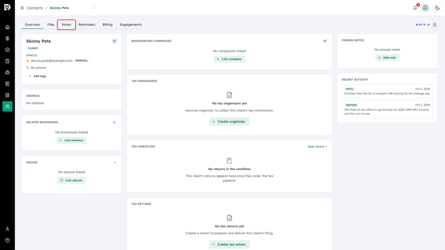The image size is (445, 250).
Task: Open the calculator icon in the sidebar
Action: coord(7,61)
